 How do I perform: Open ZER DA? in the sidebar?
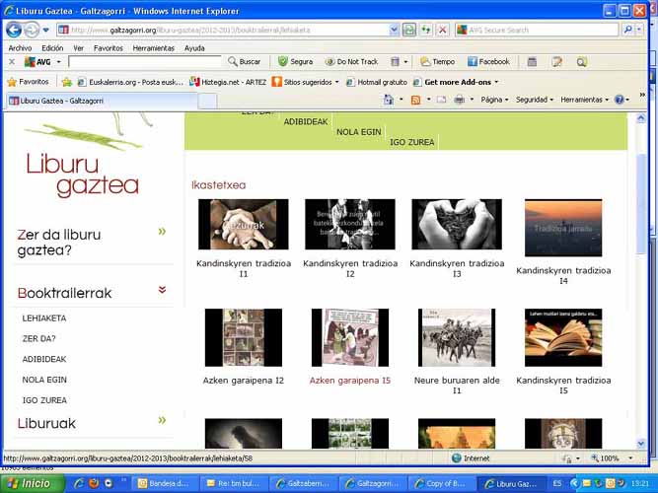coord(38,338)
